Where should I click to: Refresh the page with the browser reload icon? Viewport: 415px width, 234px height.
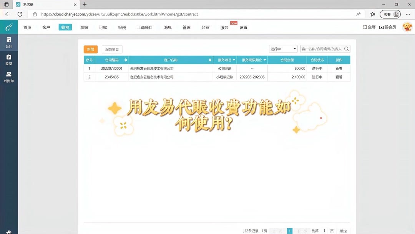coord(20,14)
